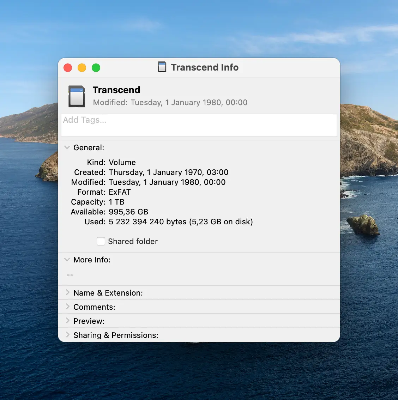Click the bold Transcend volume name
Screen dimensions: 398x400
pos(116,90)
